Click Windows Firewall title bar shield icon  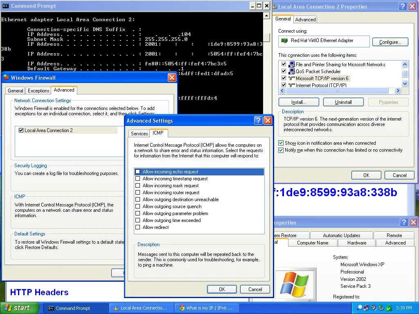click(6, 78)
